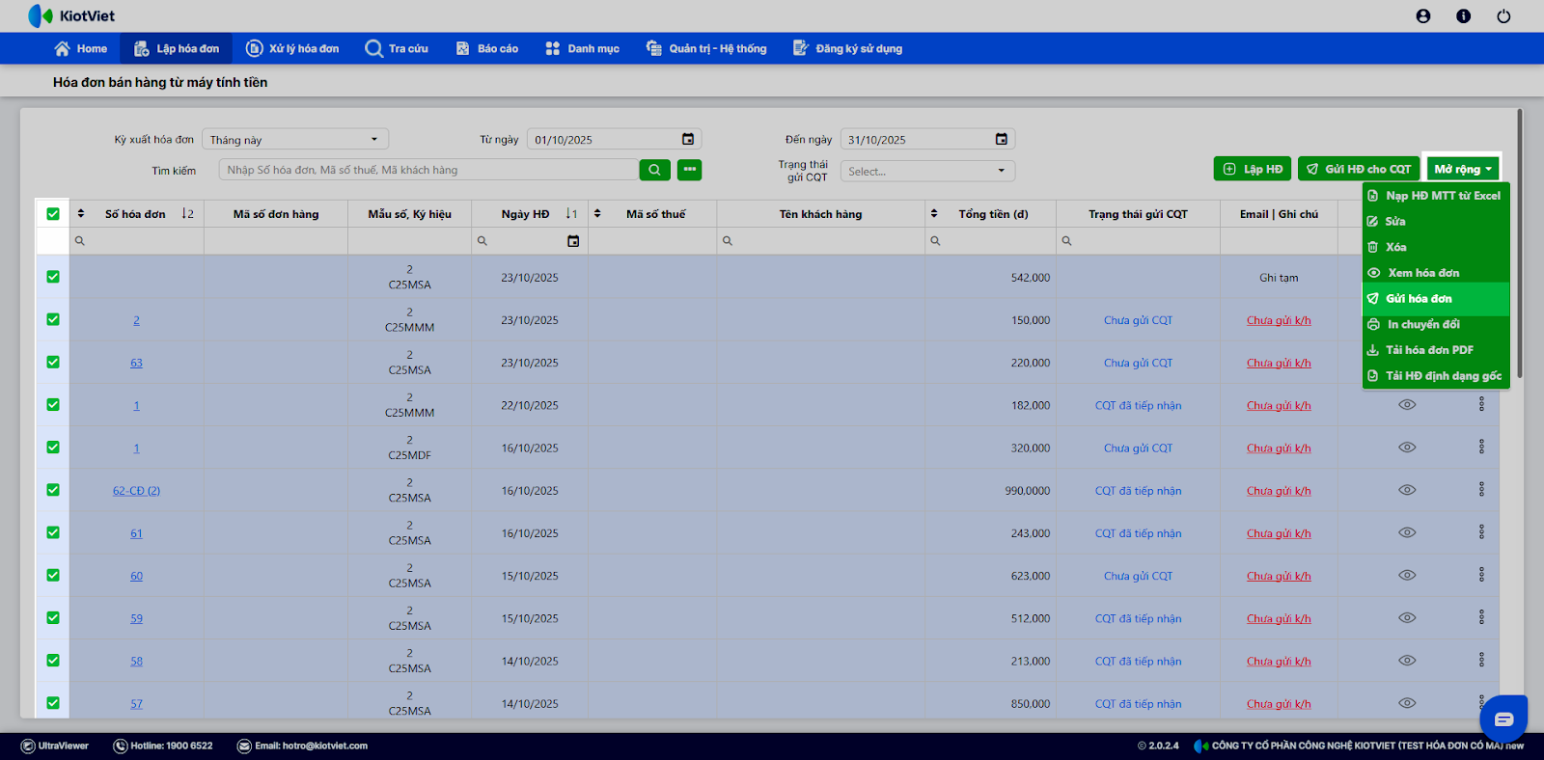1544x760 pixels.
Task: Open the chat support bubble
Action: (x=1503, y=719)
